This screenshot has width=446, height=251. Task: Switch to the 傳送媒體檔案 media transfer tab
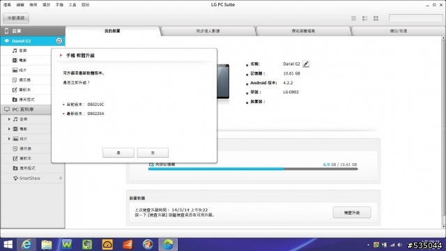point(303,31)
